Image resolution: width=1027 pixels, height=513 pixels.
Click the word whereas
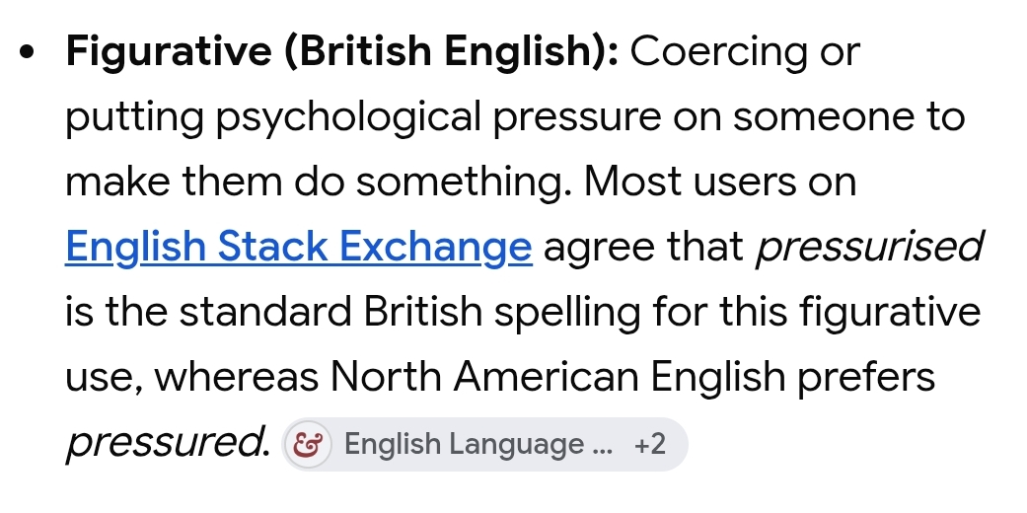pyautogui.click(x=237, y=378)
